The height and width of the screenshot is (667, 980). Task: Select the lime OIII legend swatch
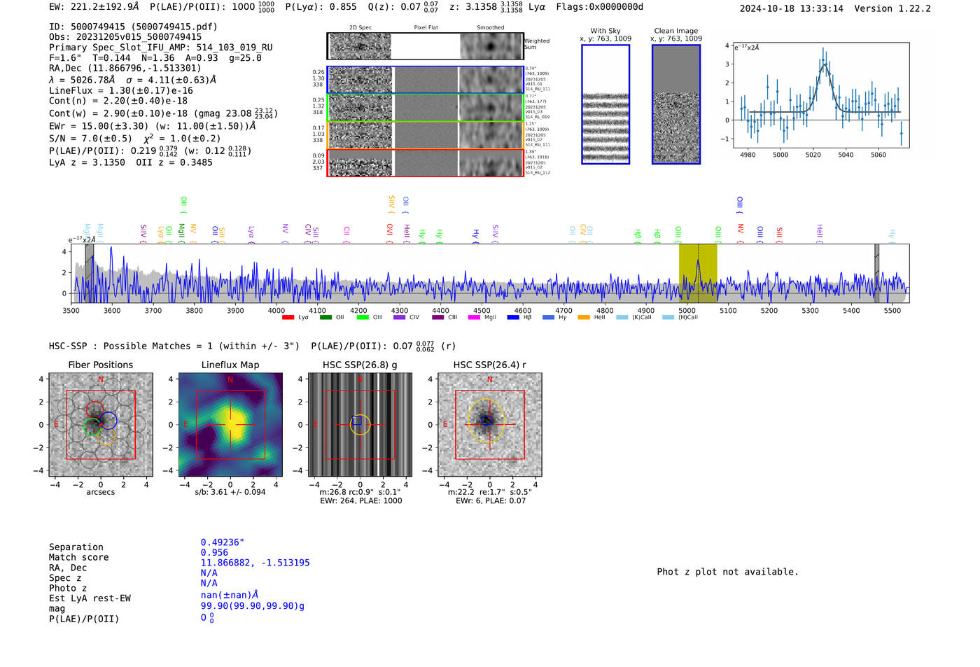[363, 318]
